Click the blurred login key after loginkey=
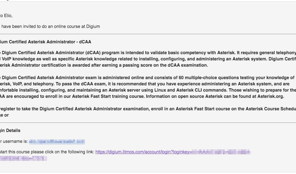The width and height of the screenshot is (296, 174). pyautogui.click(x=221, y=152)
